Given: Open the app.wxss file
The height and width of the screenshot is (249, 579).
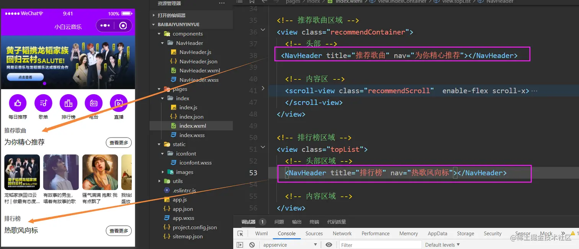Looking at the screenshot, I should pos(191,218).
